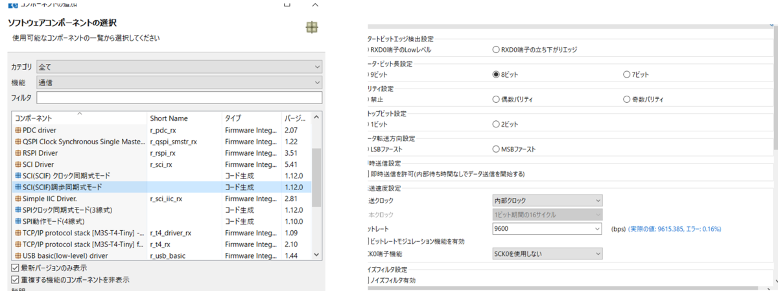Sort by バージョン column header

point(296,118)
